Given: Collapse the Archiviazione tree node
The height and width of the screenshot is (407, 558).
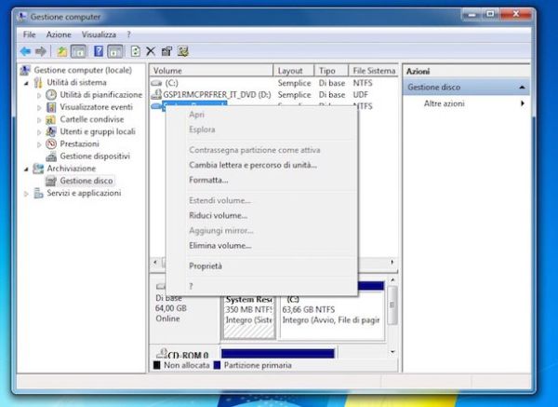Looking at the screenshot, I should point(26,169).
